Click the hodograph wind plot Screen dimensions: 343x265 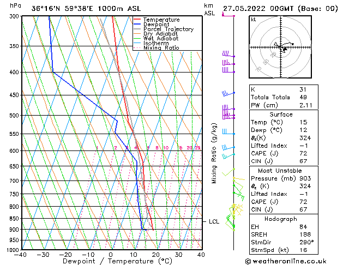280,47
